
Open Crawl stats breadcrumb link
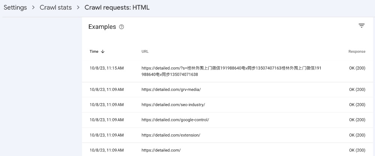56,7
